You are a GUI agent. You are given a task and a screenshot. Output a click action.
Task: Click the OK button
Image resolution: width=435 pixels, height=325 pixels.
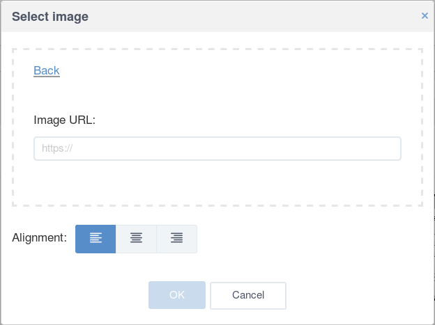coord(177,295)
